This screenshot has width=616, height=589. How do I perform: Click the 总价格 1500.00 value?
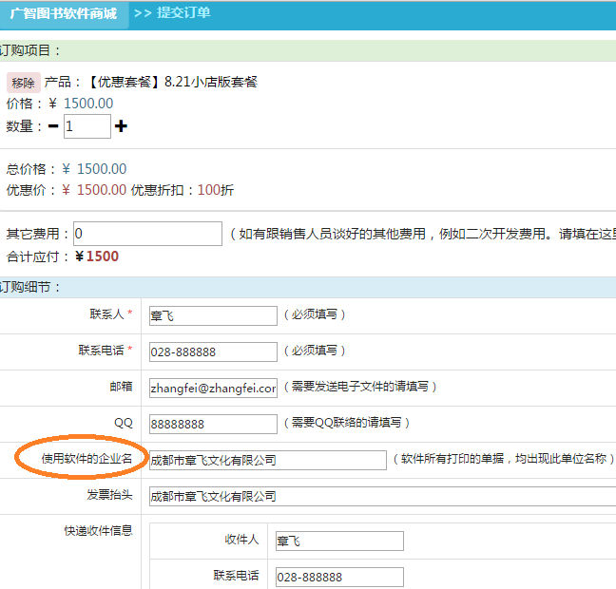click(x=102, y=169)
